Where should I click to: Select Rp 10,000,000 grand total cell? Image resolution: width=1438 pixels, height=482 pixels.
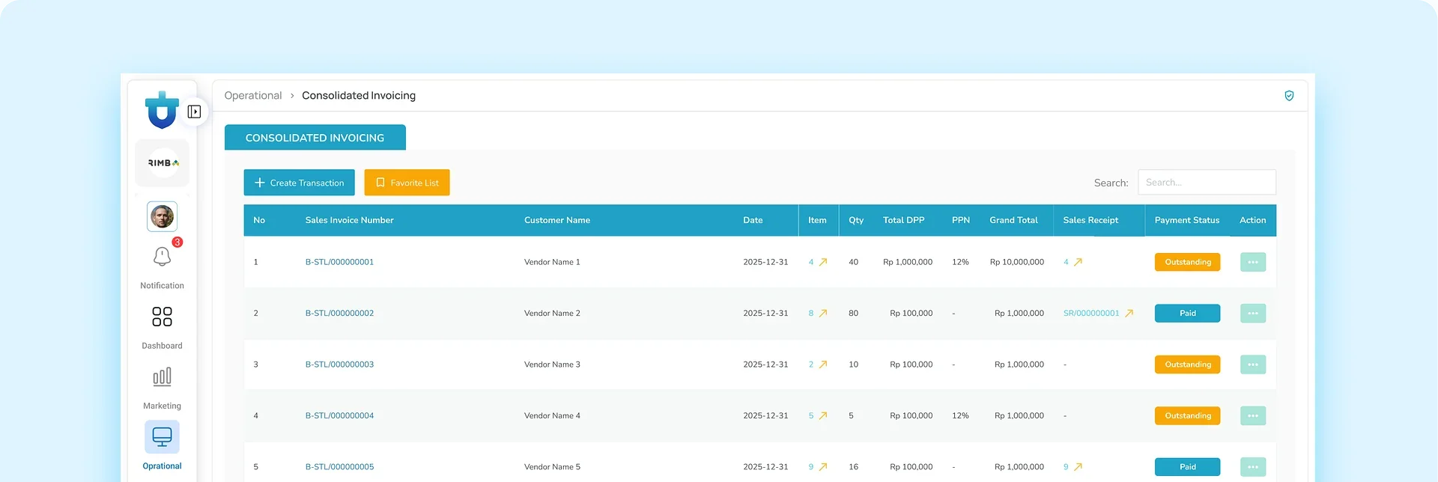pyautogui.click(x=1017, y=262)
